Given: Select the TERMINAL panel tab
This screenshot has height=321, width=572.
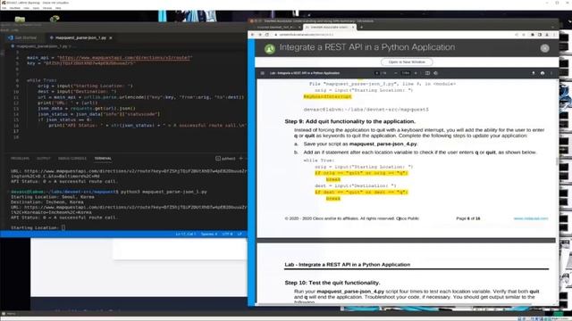Looking at the screenshot, I should click(103, 159).
